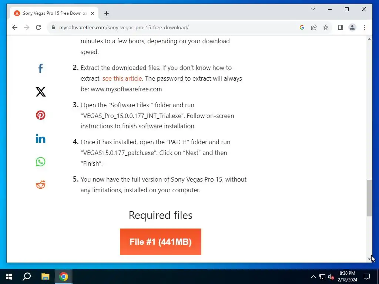
Task: Click the text 'VEGAS_Pro_15.0.0.177_INT_Trial.exe'
Action: [132, 116]
